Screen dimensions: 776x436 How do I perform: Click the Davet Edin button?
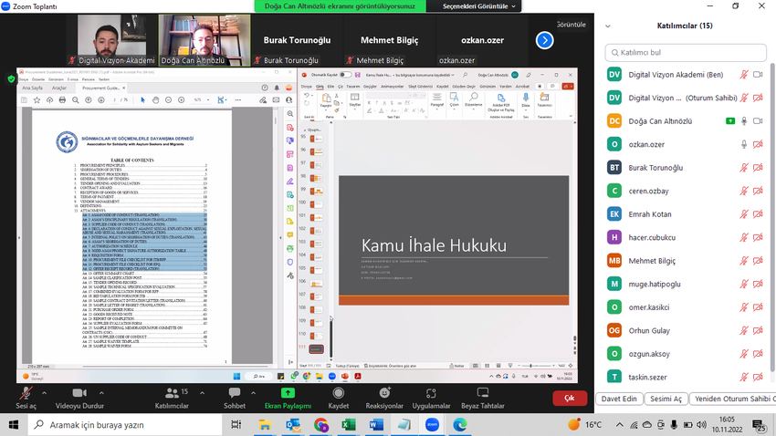click(x=619, y=399)
